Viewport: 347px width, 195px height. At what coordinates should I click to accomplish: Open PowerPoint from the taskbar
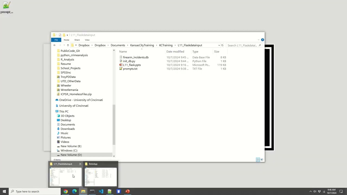point(127,191)
